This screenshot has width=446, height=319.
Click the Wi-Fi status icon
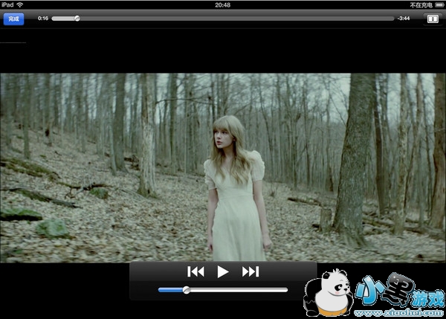pyautogui.click(x=19, y=5)
